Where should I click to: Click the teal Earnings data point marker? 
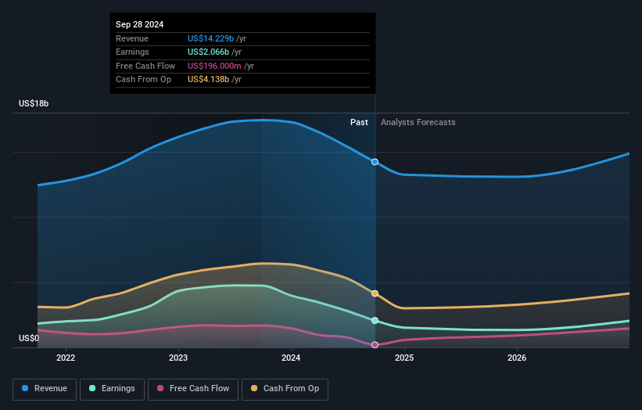375,320
